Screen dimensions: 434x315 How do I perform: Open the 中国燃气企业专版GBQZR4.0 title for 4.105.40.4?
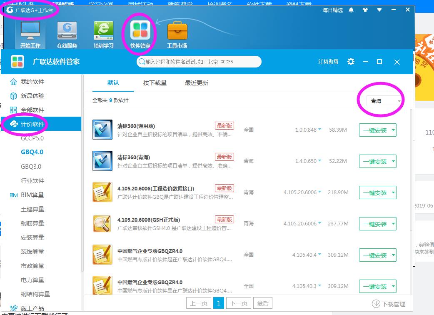pos(150,251)
